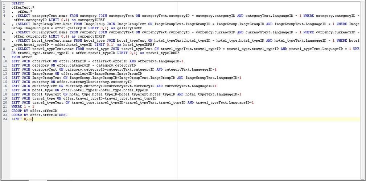Click line number 1 in the gutter
This screenshot has height=181, width=366.
[x=4, y=4]
